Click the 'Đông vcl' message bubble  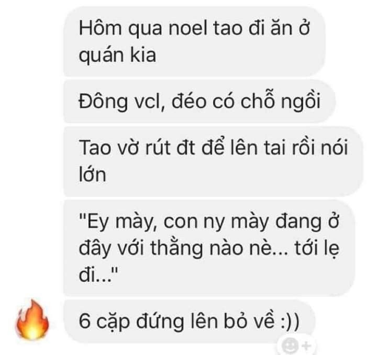(199, 102)
